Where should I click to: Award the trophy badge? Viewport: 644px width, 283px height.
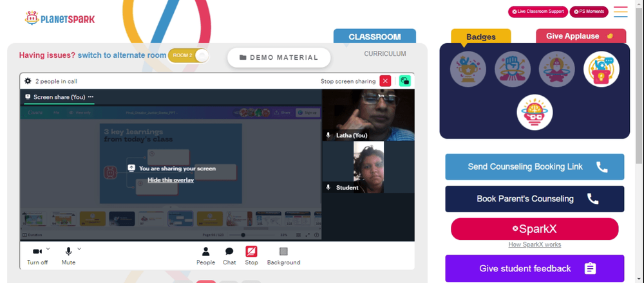click(x=468, y=69)
